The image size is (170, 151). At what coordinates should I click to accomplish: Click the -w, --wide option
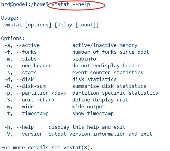19,107
